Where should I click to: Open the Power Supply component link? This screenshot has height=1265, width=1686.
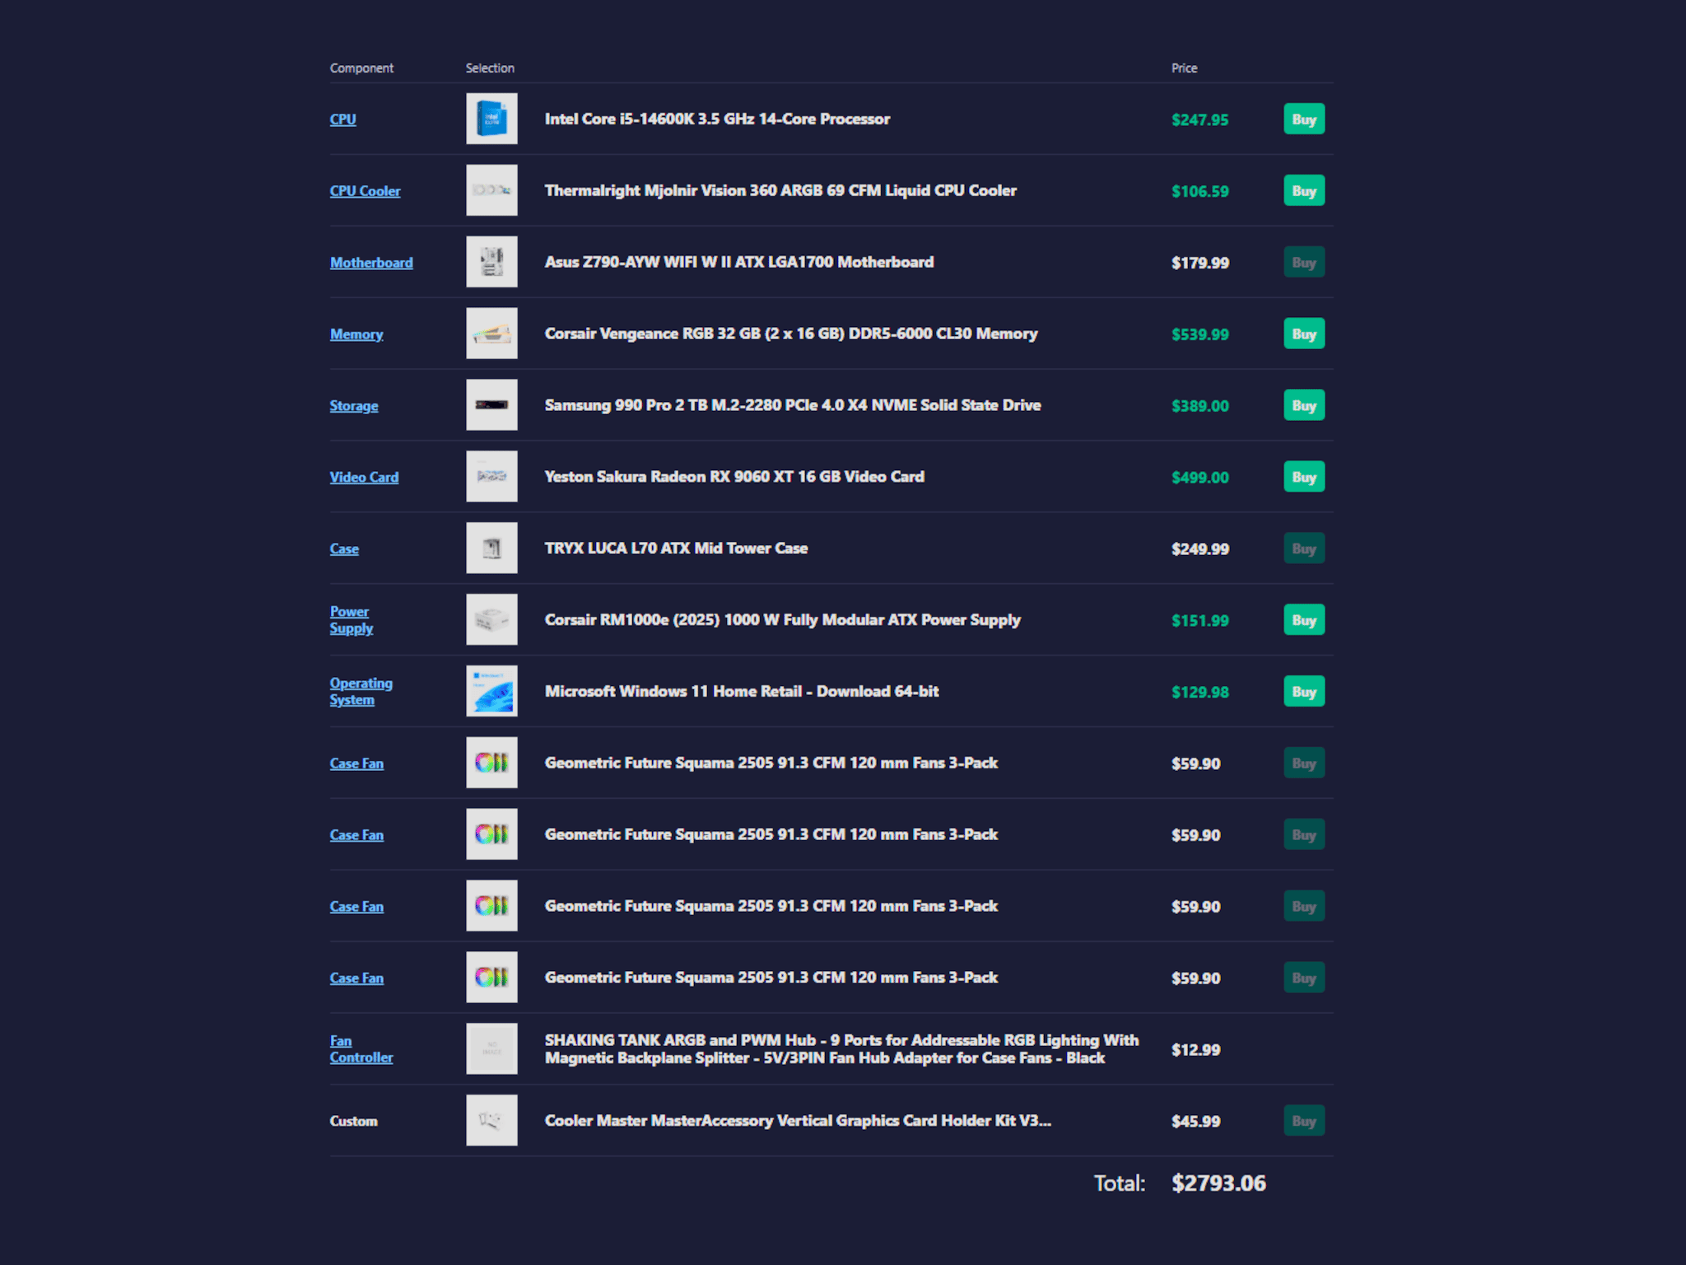click(x=352, y=620)
